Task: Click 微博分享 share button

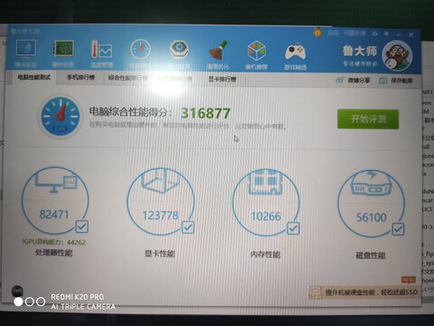Action: (x=353, y=81)
